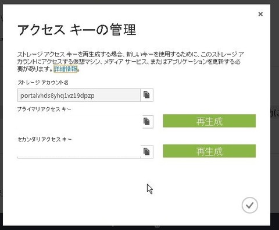This screenshot has width=279, height=230.
Task: Click the storage key description paragraph
Action: click(x=130, y=61)
